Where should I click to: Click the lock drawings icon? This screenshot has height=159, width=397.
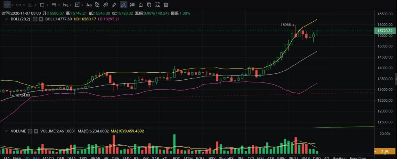(x=141, y=5)
